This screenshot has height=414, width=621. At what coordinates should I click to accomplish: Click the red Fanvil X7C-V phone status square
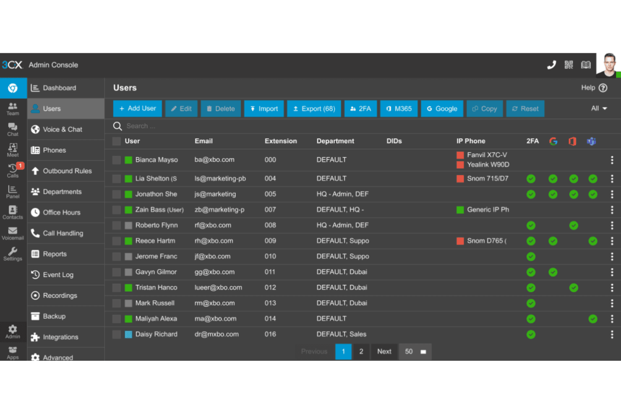coord(460,155)
